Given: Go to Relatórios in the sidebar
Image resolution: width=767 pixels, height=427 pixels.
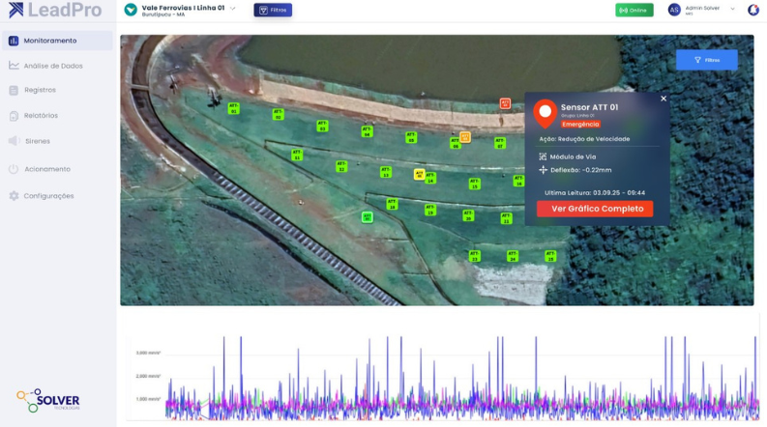Looking at the screenshot, I should (41, 116).
